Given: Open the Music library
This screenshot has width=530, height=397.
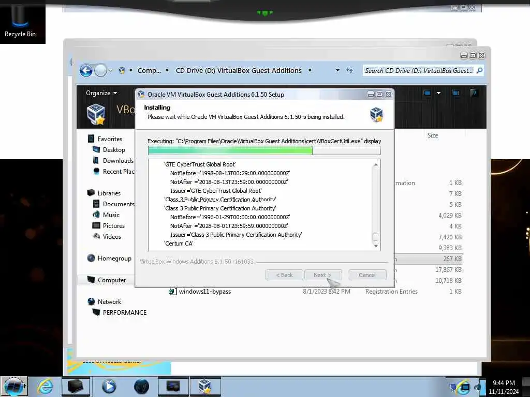Looking at the screenshot, I should [111, 215].
